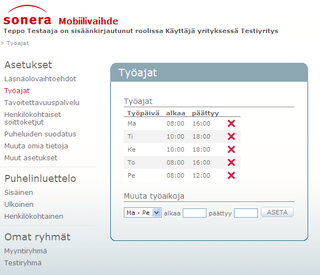Screen dimensions: 320x275
Task: Open Henkilökohtainen phone directory
Action: pos(34,216)
